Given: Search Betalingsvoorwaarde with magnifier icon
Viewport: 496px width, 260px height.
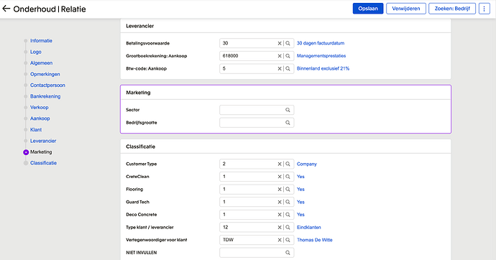Looking at the screenshot, I should tap(288, 43).
